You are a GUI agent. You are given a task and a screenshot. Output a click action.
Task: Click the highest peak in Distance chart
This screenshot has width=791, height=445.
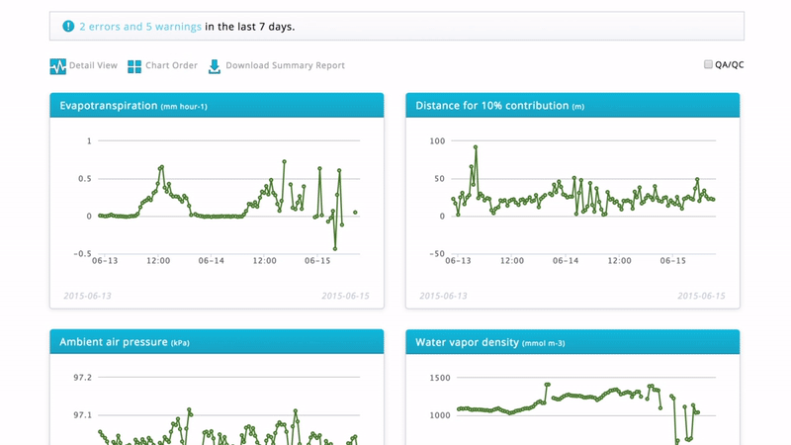coord(476,147)
